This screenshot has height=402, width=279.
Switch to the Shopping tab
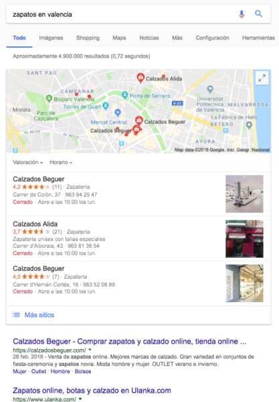coord(88,38)
